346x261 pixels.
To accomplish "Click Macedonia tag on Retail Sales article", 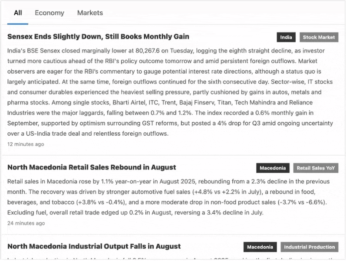I will pos(273,168).
